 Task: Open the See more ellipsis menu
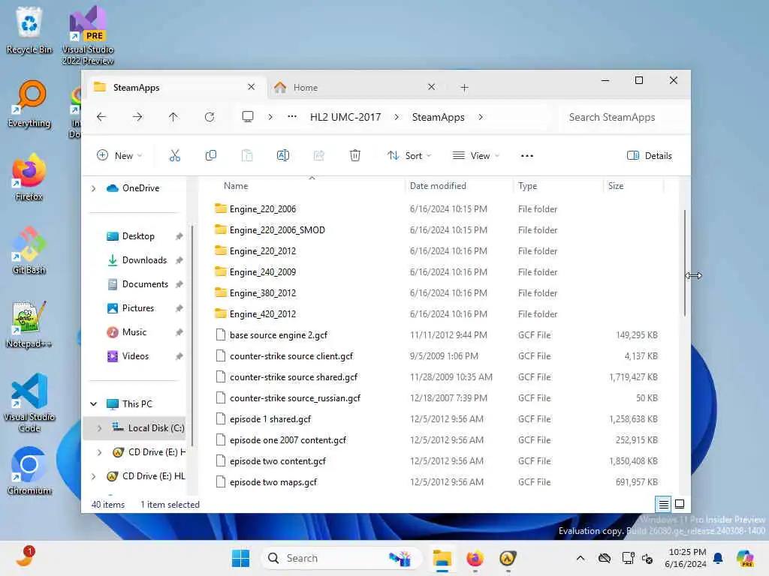coord(527,156)
